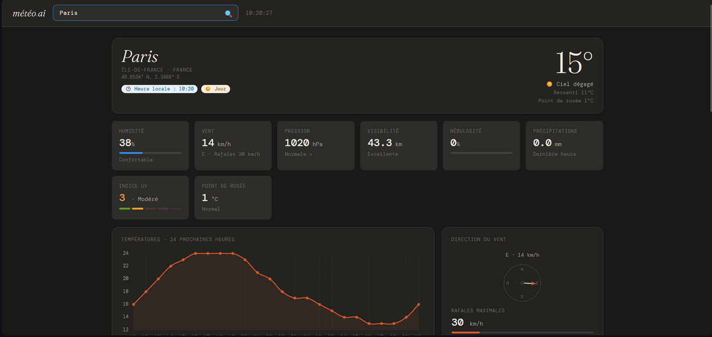
Task: Click the Paris city title
Action: 140,57
